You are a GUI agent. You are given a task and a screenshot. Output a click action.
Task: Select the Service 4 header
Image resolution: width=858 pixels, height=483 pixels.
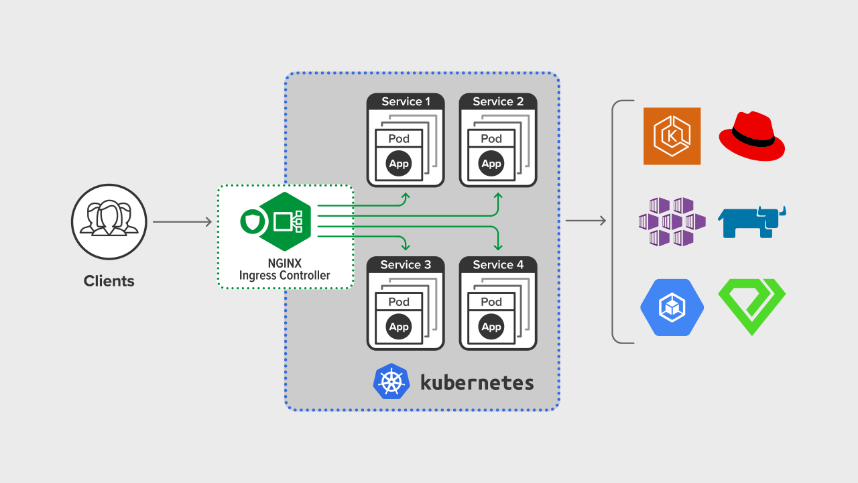pos(498,265)
